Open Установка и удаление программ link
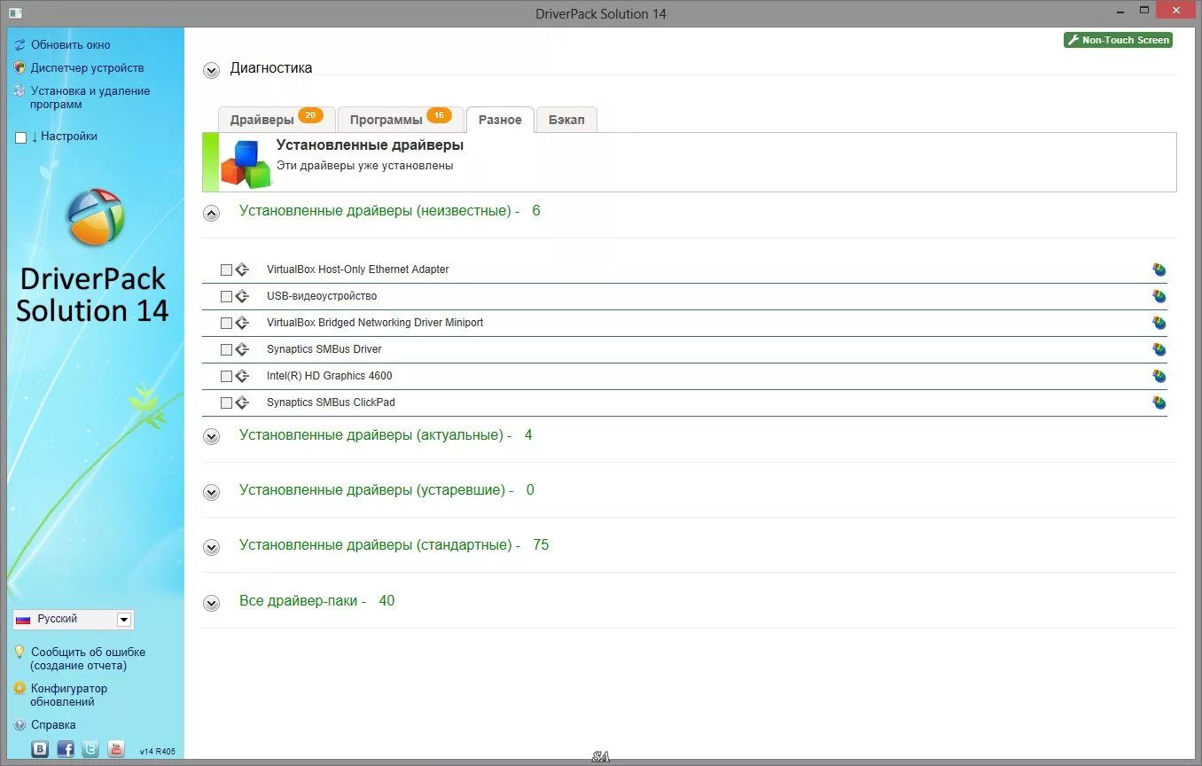 tap(90, 98)
